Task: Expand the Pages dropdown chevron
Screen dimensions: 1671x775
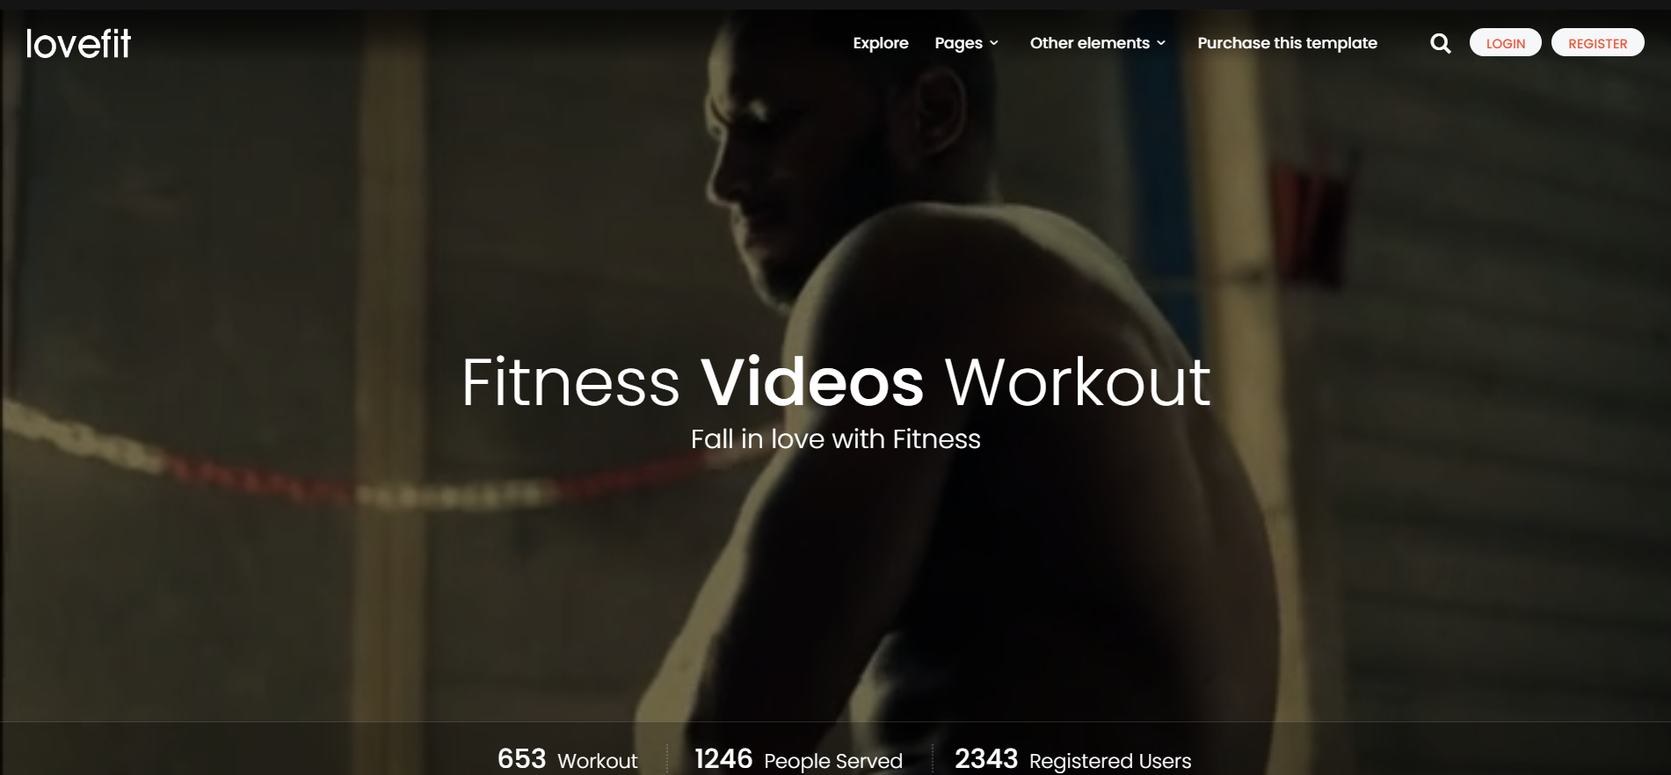Action: [994, 43]
